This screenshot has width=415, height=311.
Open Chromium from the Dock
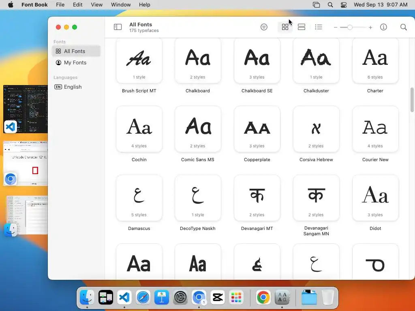pos(199,297)
